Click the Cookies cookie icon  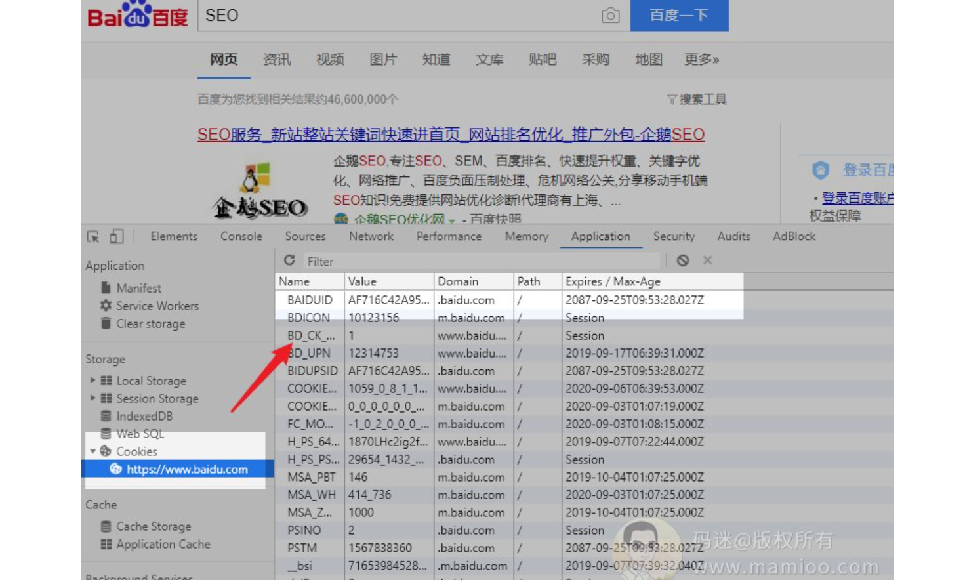[106, 451]
